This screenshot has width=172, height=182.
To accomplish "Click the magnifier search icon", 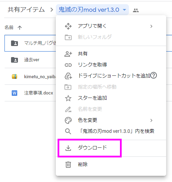I will tap(68, 131).
